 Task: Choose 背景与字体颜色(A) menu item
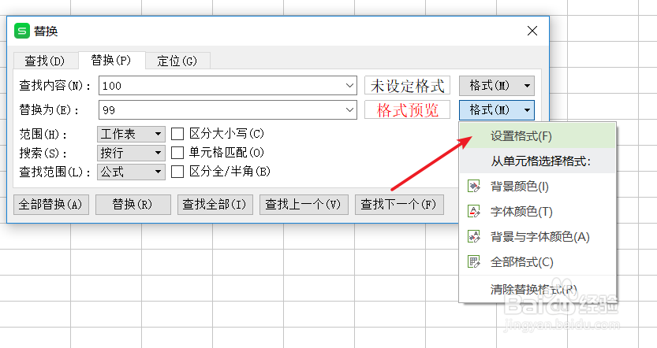click(x=538, y=236)
